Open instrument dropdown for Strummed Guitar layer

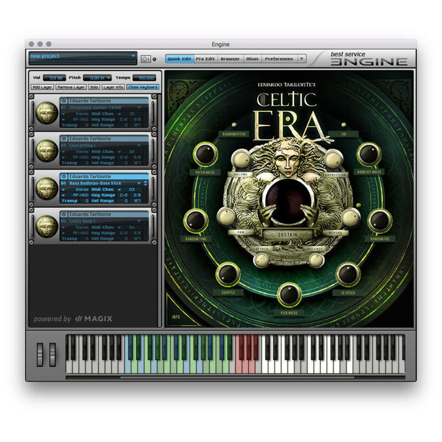click(x=139, y=108)
